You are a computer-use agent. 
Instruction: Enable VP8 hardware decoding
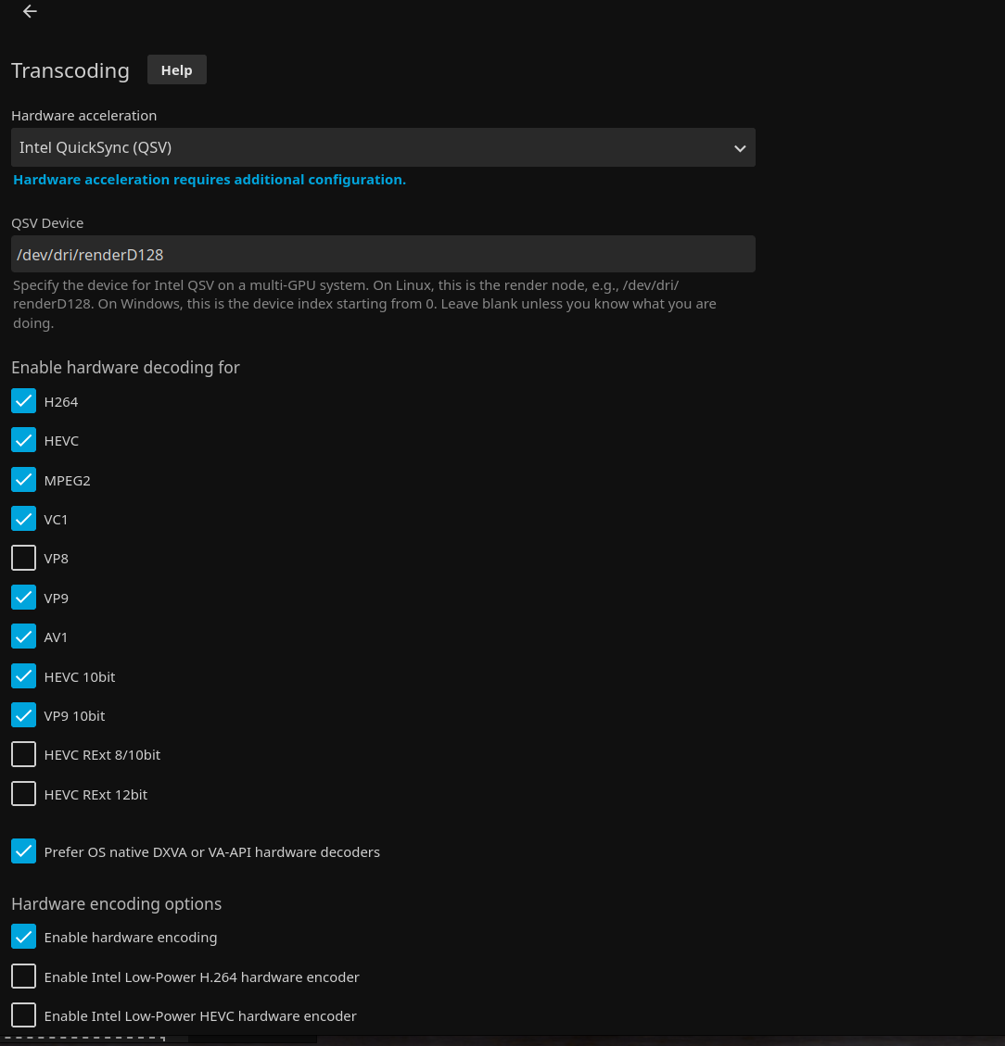point(24,558)
